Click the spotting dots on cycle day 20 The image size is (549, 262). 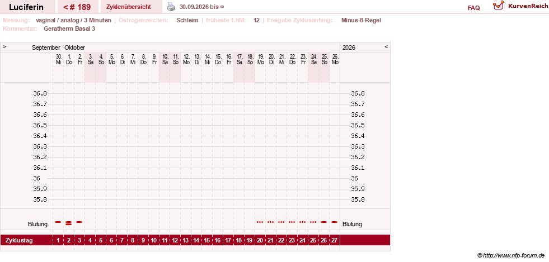(x=260, y=222)
